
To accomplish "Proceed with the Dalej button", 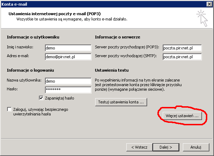I will 166,147.
